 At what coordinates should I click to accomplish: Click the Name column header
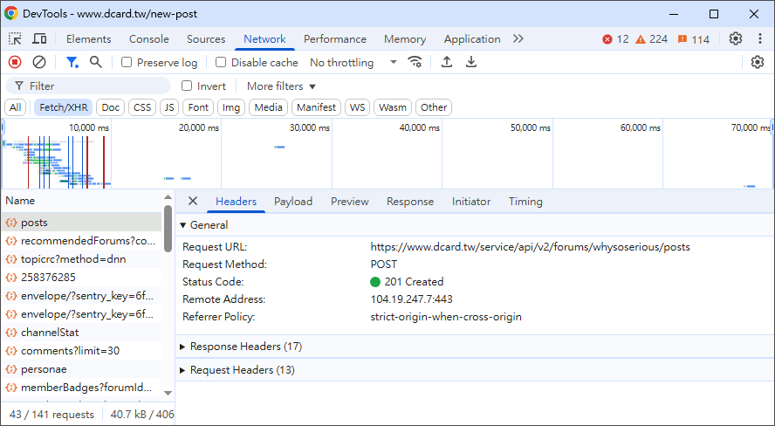click(x=81, y=201)
